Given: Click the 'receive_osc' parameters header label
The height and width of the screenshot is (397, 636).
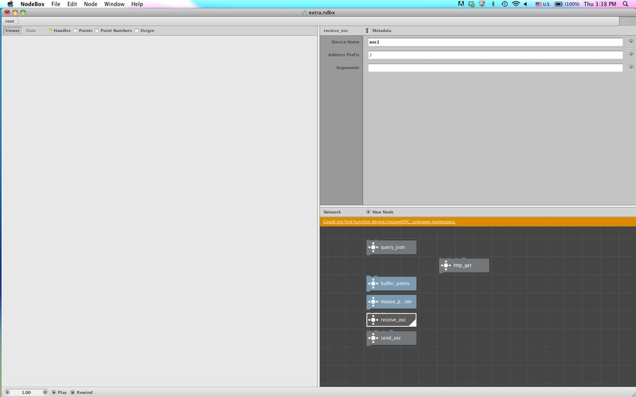Looking at the screenshot, I should pos(336,30).
